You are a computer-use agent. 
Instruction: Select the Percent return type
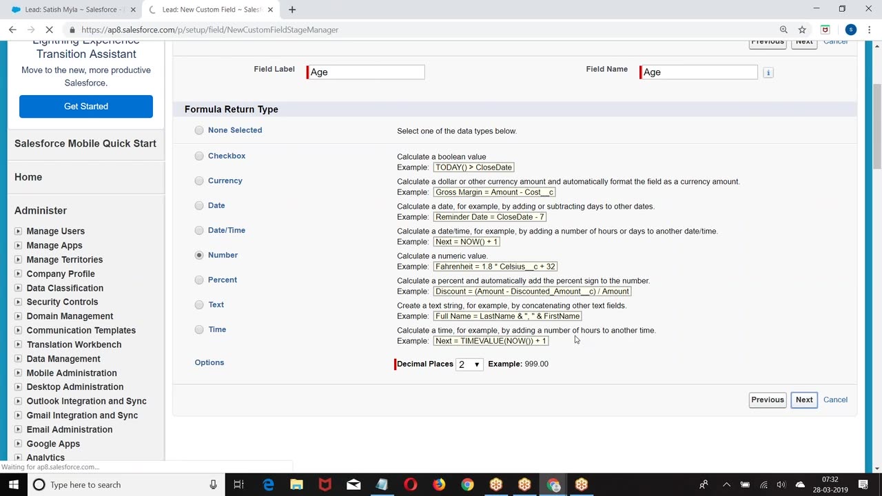199,280
